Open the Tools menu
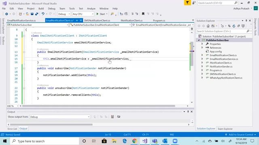Screen dimensions: 259x145 pyautogui.click(x=72, y=8)
